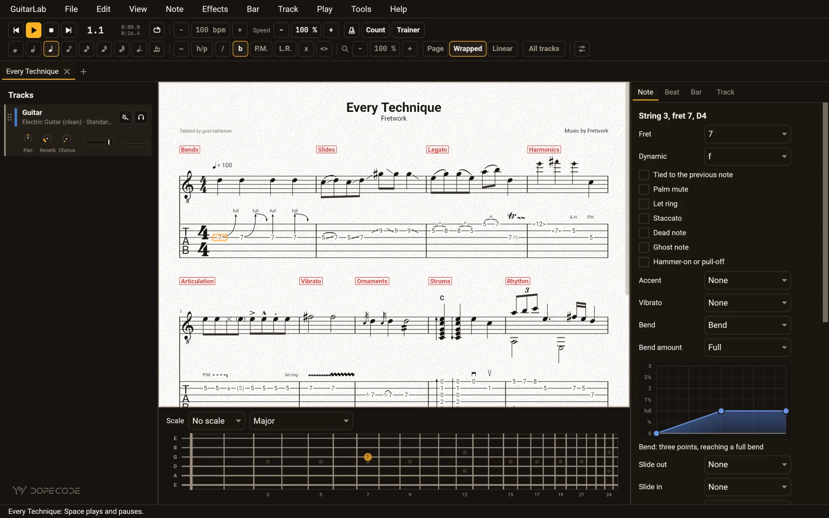Open the No scale dropdown

(x=216, y=421)
